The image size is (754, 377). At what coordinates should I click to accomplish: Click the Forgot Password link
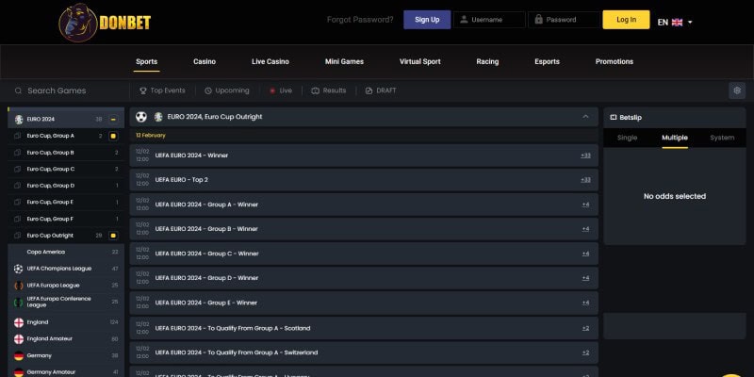(362, 20)
